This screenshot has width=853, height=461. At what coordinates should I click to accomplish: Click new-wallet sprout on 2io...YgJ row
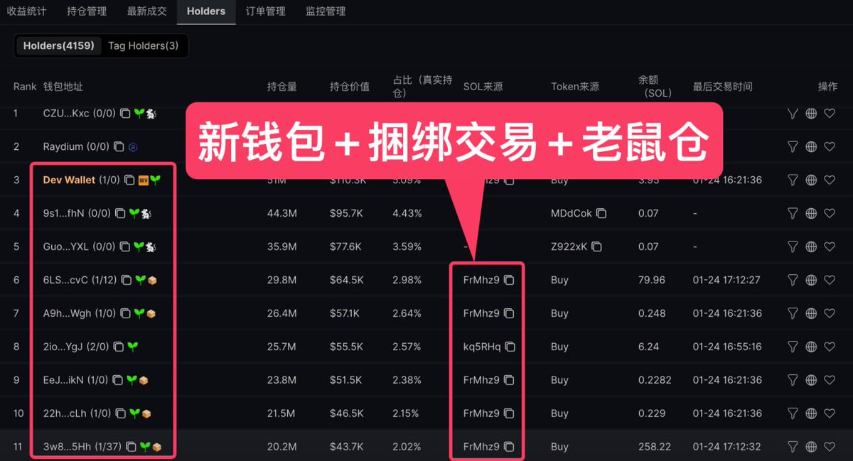point(132,347)
